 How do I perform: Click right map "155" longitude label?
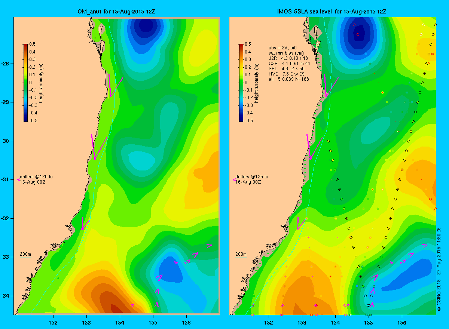pos(369,322)
